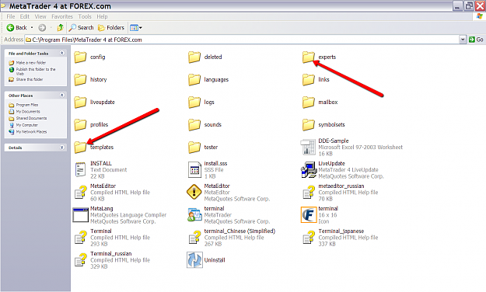This screenshot has height=292, width=486.
Task: Select the mailbox folder
Action: pyautogui.click(x=320, y=103)
